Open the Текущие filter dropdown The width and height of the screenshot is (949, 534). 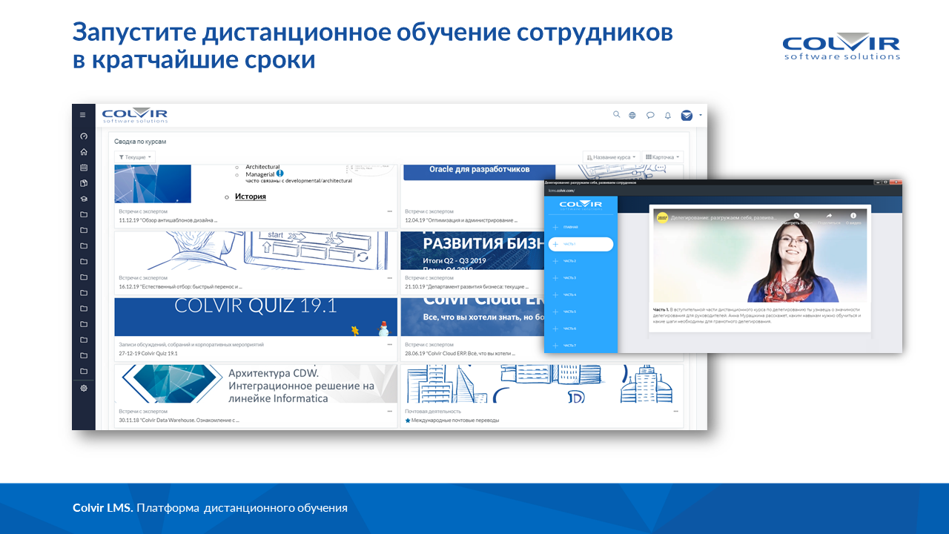click(135, 157)
